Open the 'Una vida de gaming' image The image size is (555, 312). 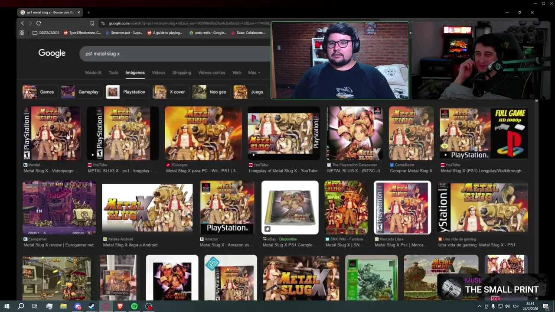[x=483, y=208]
